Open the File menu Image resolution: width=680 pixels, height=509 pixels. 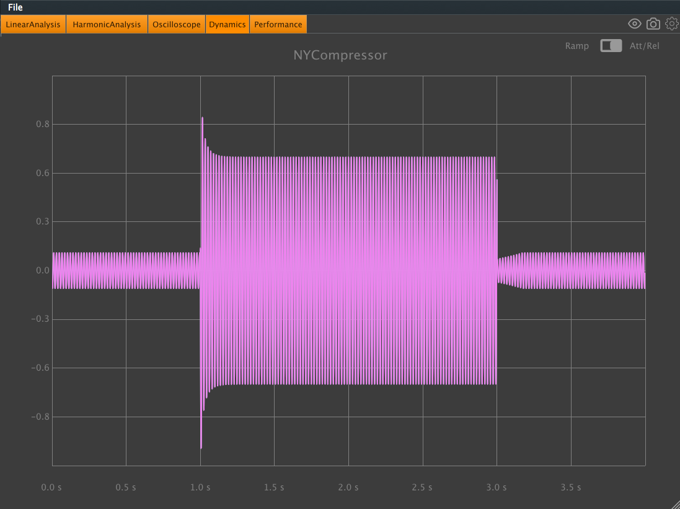tap(15, 7)
